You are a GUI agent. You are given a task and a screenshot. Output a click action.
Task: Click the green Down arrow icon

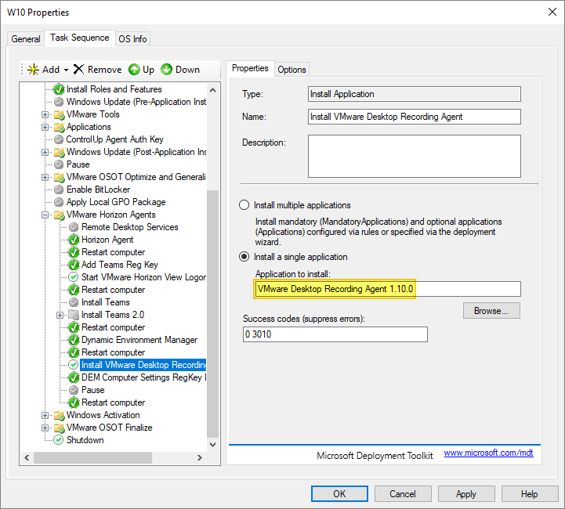click(x=167, y=70)
